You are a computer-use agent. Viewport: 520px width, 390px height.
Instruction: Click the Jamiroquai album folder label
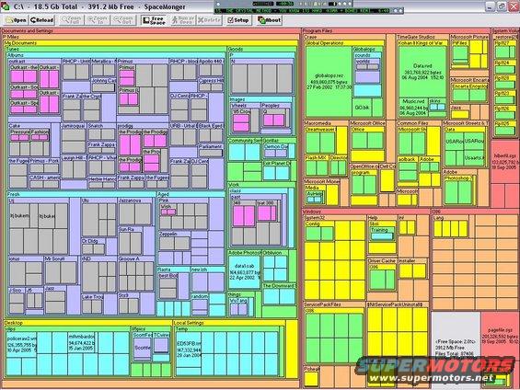(74, 126)
